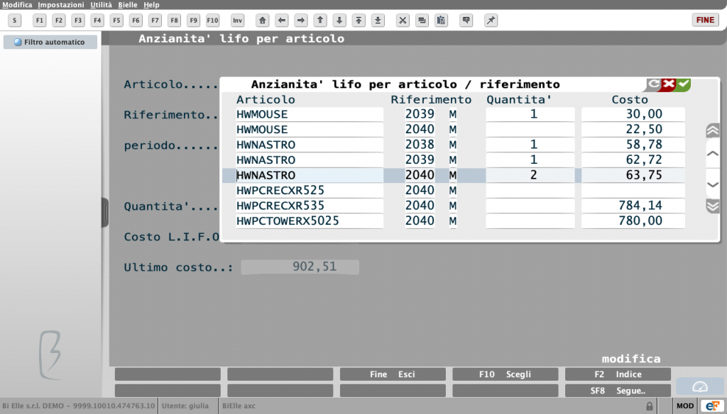The width and height of the screenshot is (727, 414).
Task: Click the F2 Indice button
Action: (x=618, y=374)
